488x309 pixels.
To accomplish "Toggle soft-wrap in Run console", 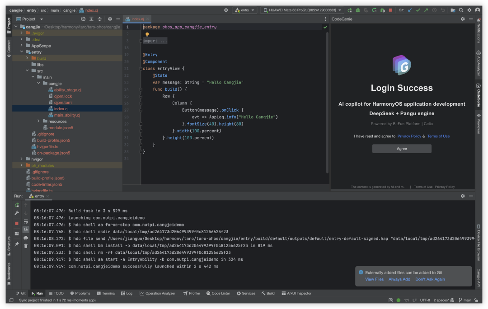I will [x=26, y=222].
